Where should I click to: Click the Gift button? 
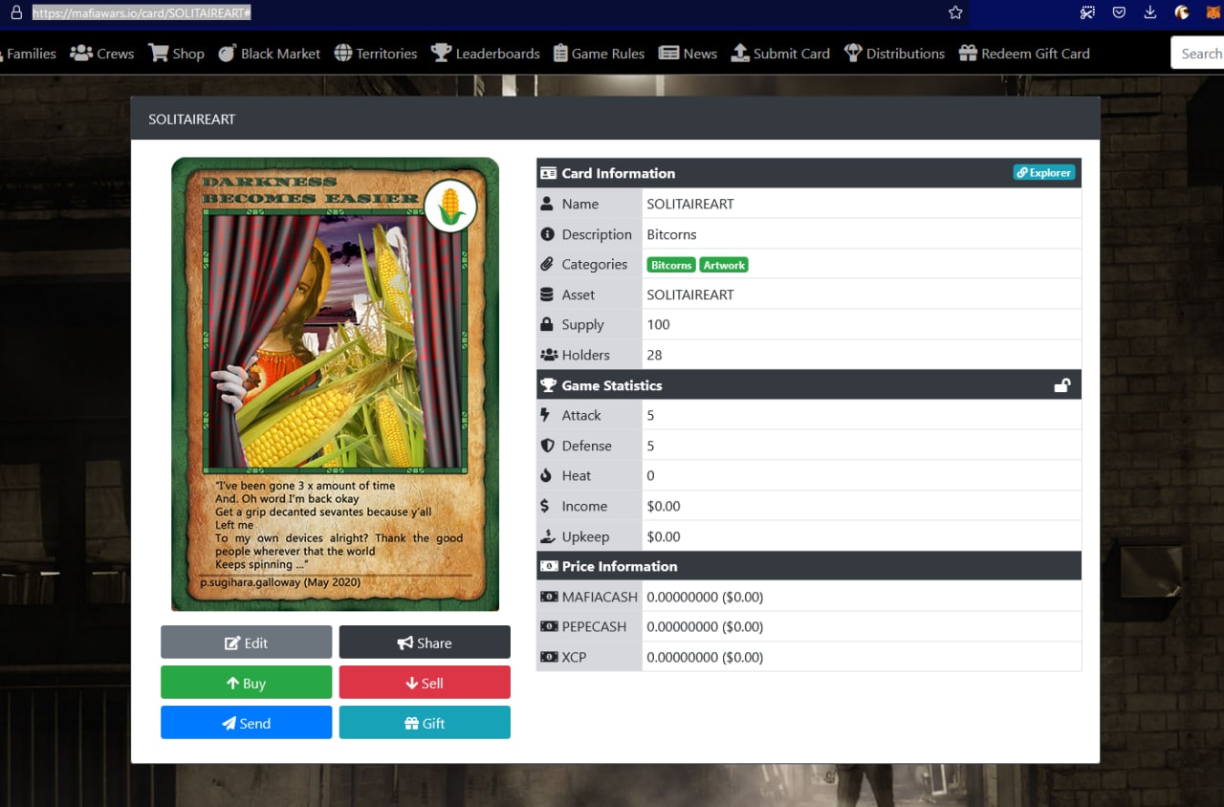coord(425,723)
